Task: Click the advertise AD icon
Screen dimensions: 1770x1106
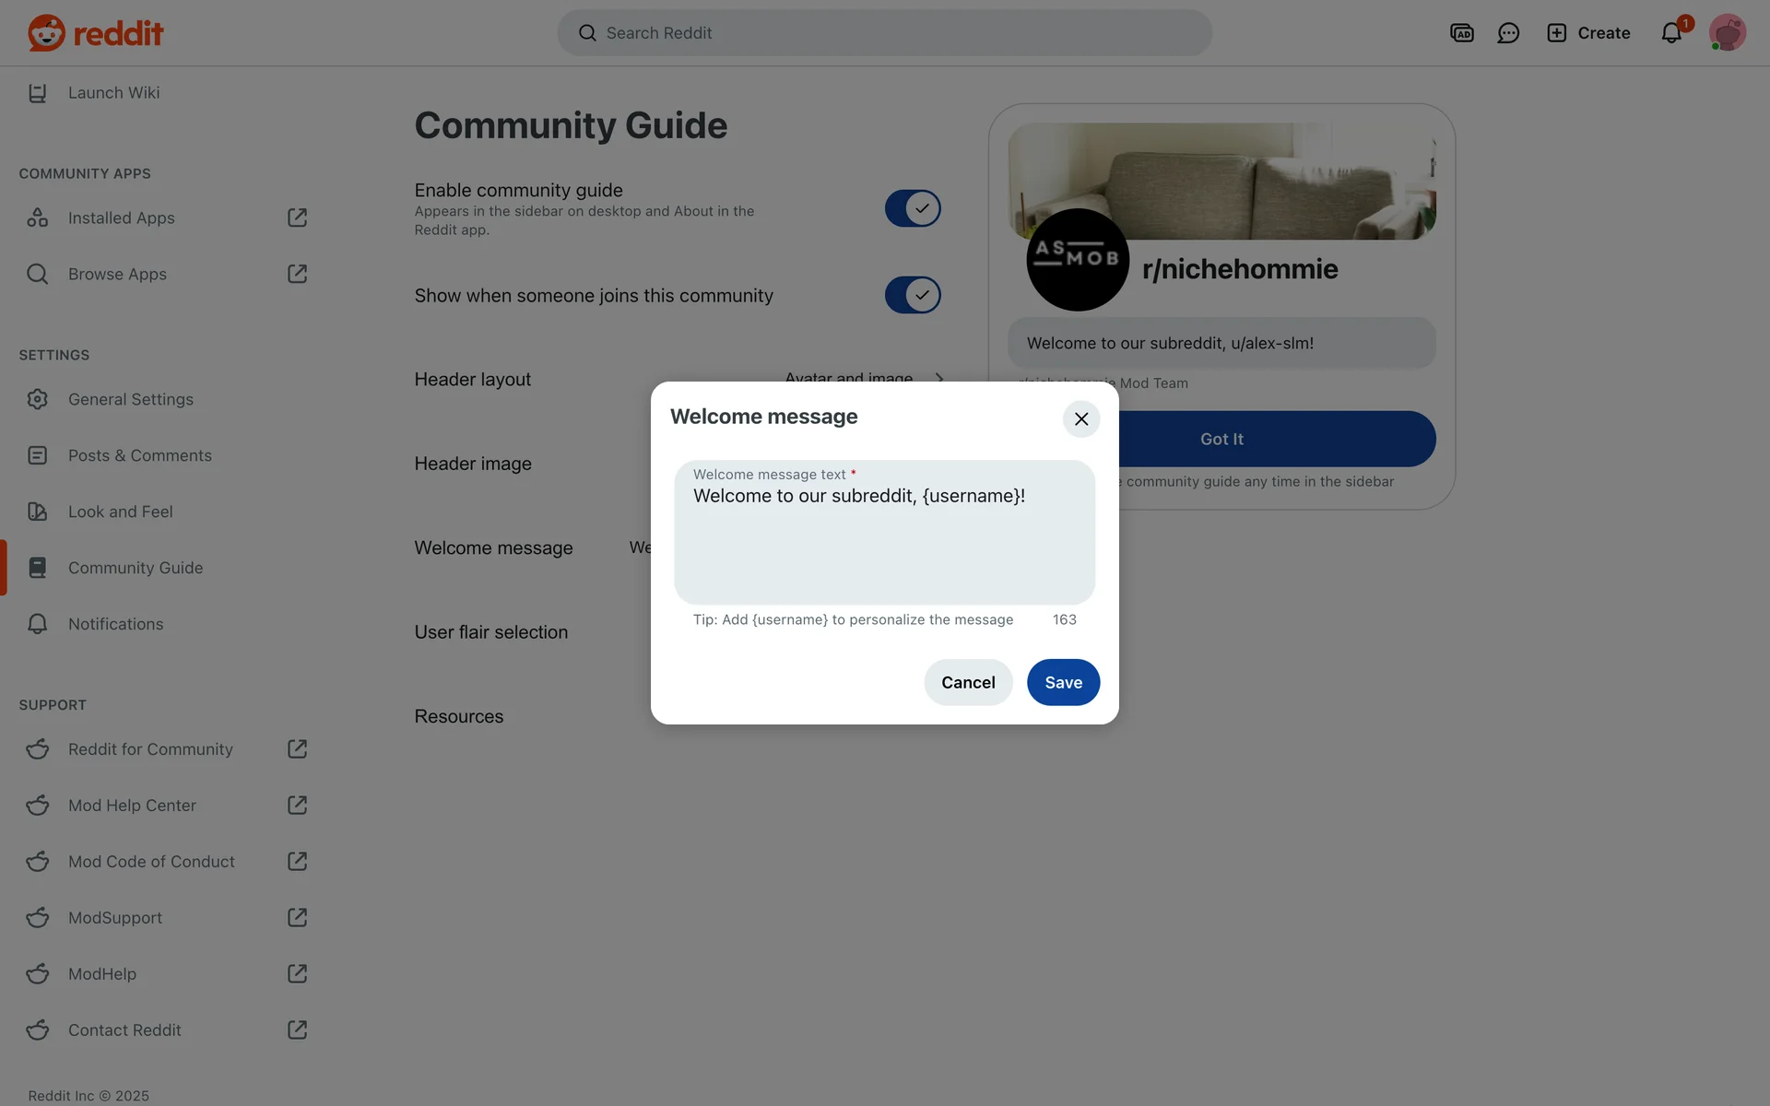Action: pos(1462,33)
